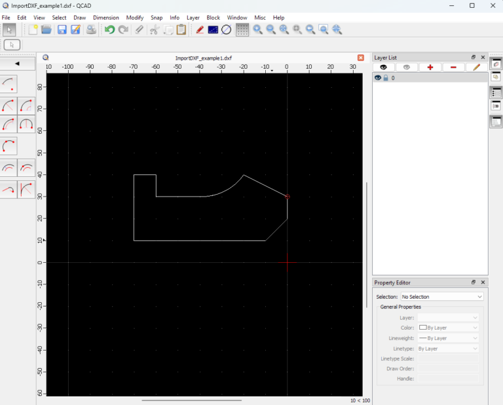503x405 pixels.
Task: Close the Property Editor panel
Action: coord(483,282)
